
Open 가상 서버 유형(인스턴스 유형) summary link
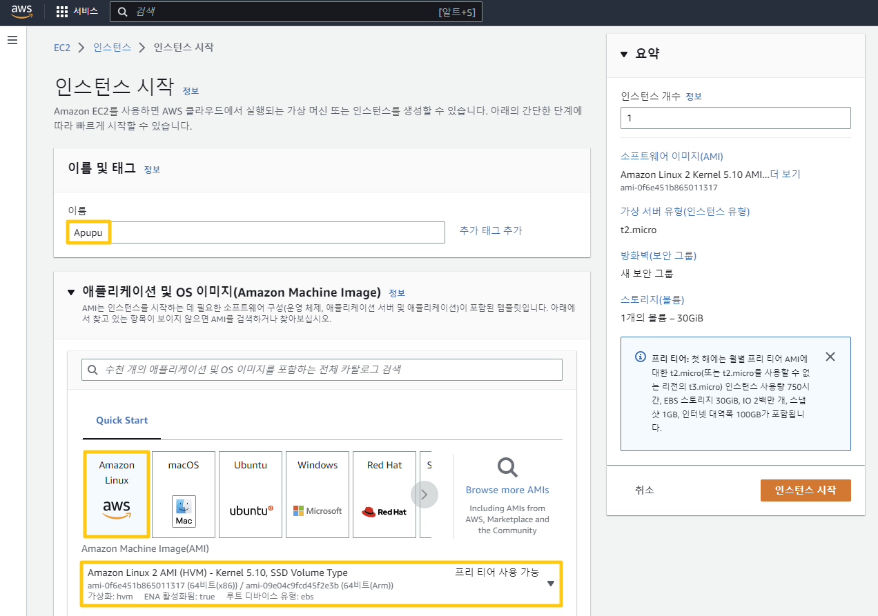point(685,212)
